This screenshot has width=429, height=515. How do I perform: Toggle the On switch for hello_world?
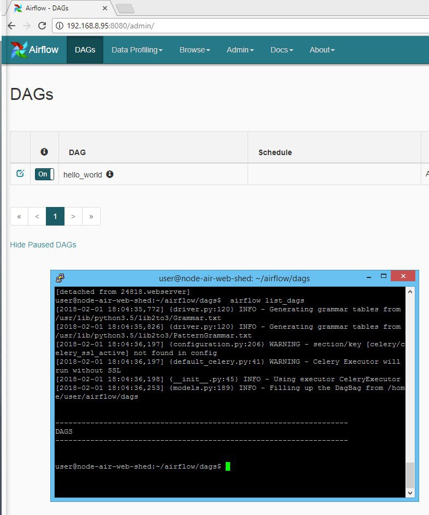tap(44, 174)
